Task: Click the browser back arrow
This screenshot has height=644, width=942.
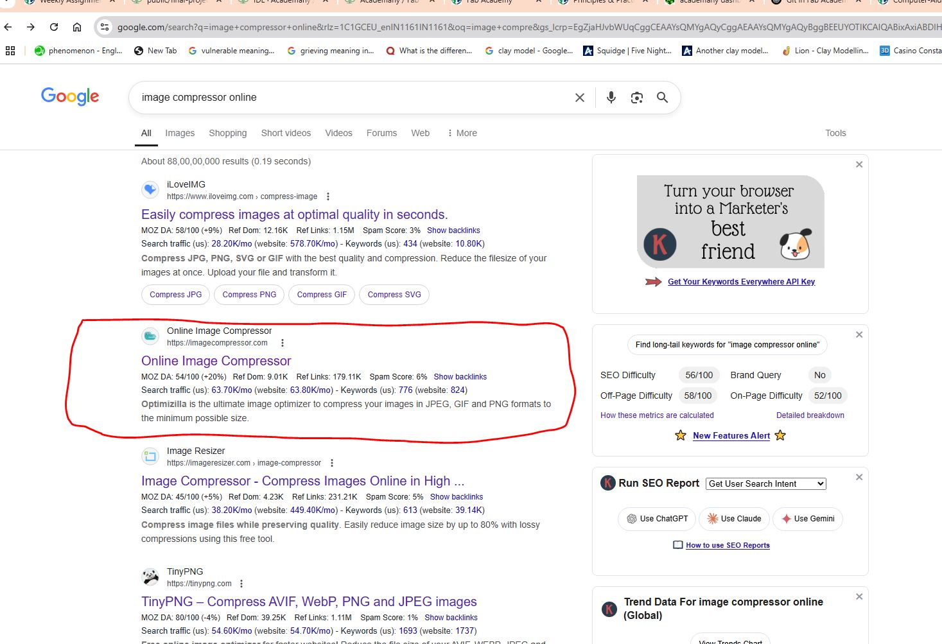Action: click(8, 27)
